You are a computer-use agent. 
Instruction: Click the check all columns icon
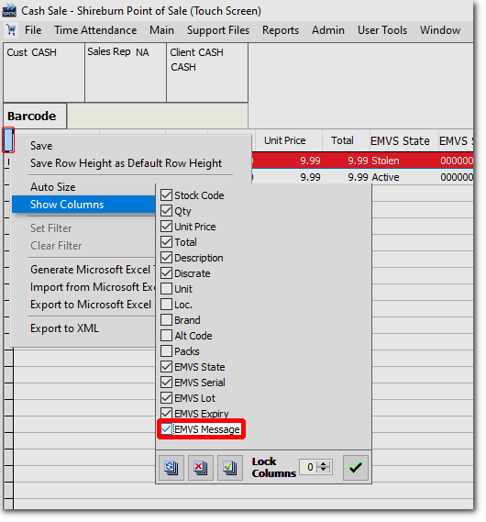coord(229,468)
